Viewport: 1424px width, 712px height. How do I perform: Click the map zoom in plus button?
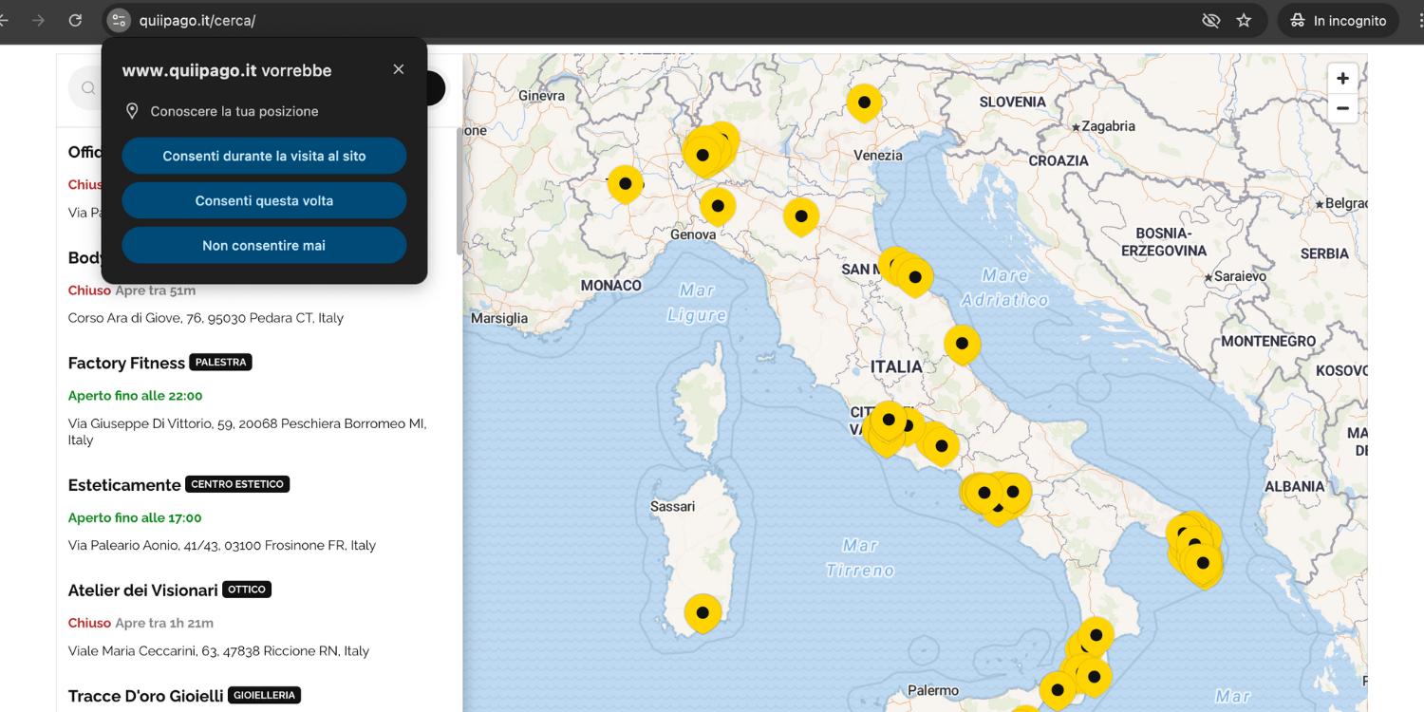point(1341,79)
